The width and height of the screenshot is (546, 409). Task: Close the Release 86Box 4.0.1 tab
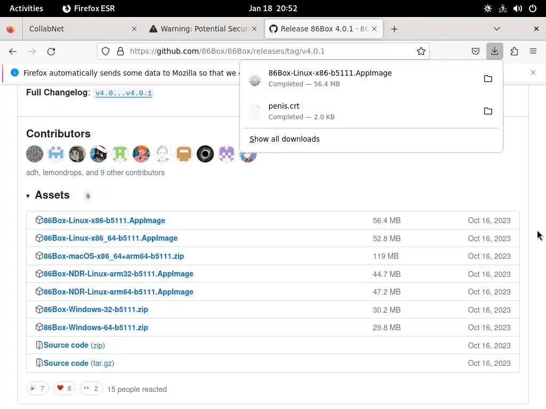(374, 29)
